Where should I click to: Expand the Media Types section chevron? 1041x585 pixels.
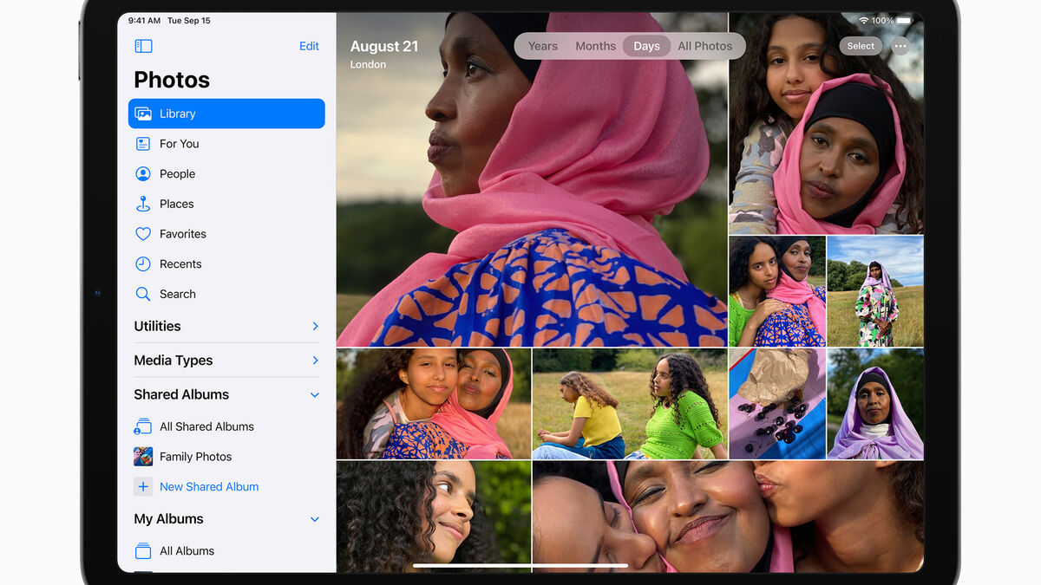click(x=315, y=361)
